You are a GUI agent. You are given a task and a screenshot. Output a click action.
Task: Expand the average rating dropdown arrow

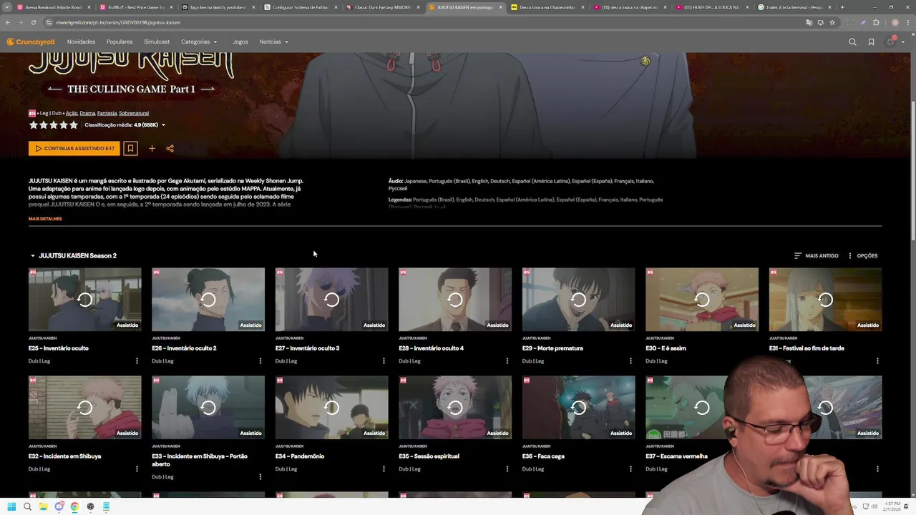click(x=163, y=125)
